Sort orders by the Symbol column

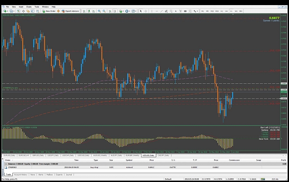tap(129, 160)
